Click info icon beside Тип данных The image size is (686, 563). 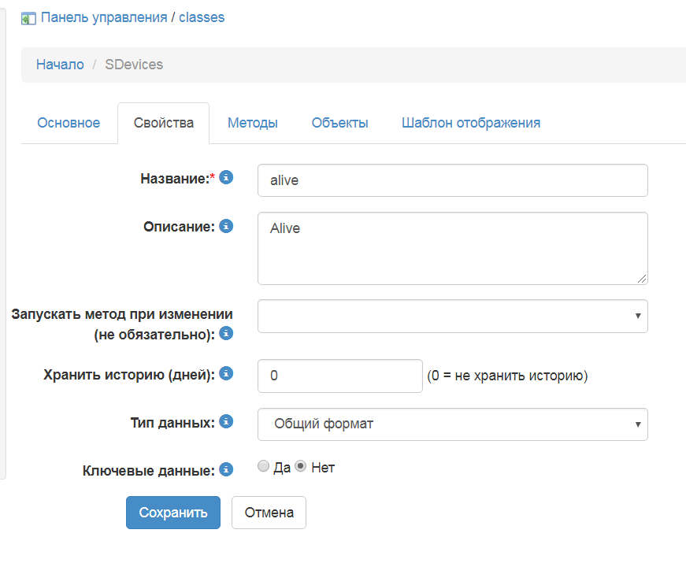click(226, 422)
